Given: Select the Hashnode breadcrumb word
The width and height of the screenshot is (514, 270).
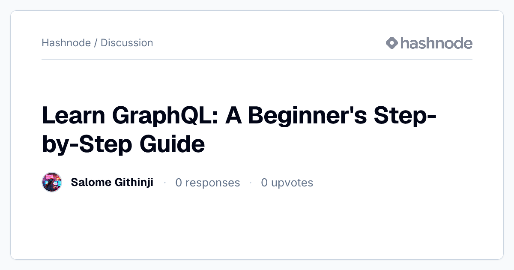Looking at the screenshot, I should 66,43.
